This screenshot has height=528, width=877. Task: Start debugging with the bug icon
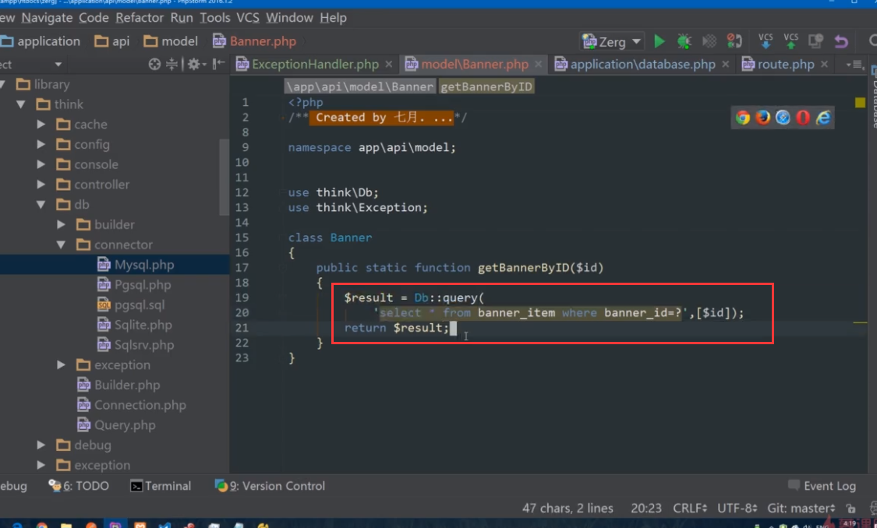(684, 41)
